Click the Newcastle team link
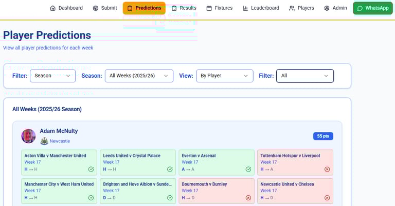Image resolution: width=395 pixels, height=206 pixels. [x=60, y=141]
